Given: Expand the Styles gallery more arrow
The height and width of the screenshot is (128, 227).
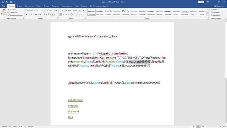Looking at the screenshot, I should pos(207,15).
